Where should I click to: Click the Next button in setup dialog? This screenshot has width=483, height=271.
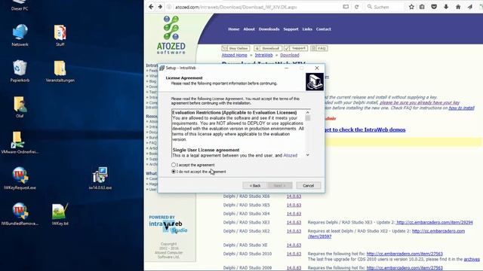tap(280, 186)
